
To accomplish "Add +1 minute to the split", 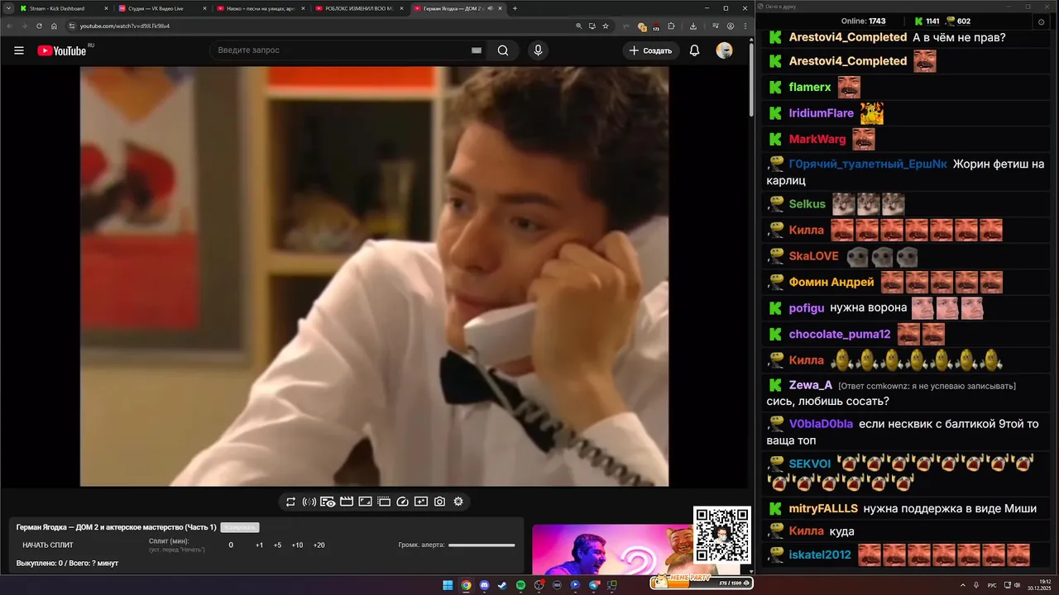I will coord(259,545).
